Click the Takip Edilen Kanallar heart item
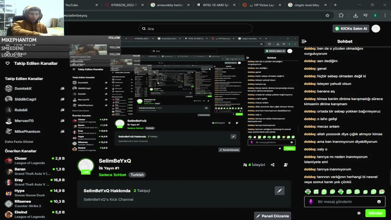 [32, 63]
